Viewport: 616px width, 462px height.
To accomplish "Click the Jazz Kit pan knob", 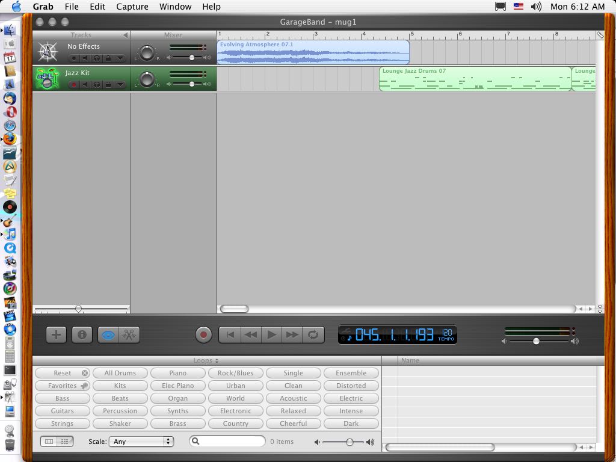I will (x=147, y=79).
